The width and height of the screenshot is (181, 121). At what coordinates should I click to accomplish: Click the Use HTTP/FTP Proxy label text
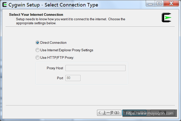coord(57,57)
